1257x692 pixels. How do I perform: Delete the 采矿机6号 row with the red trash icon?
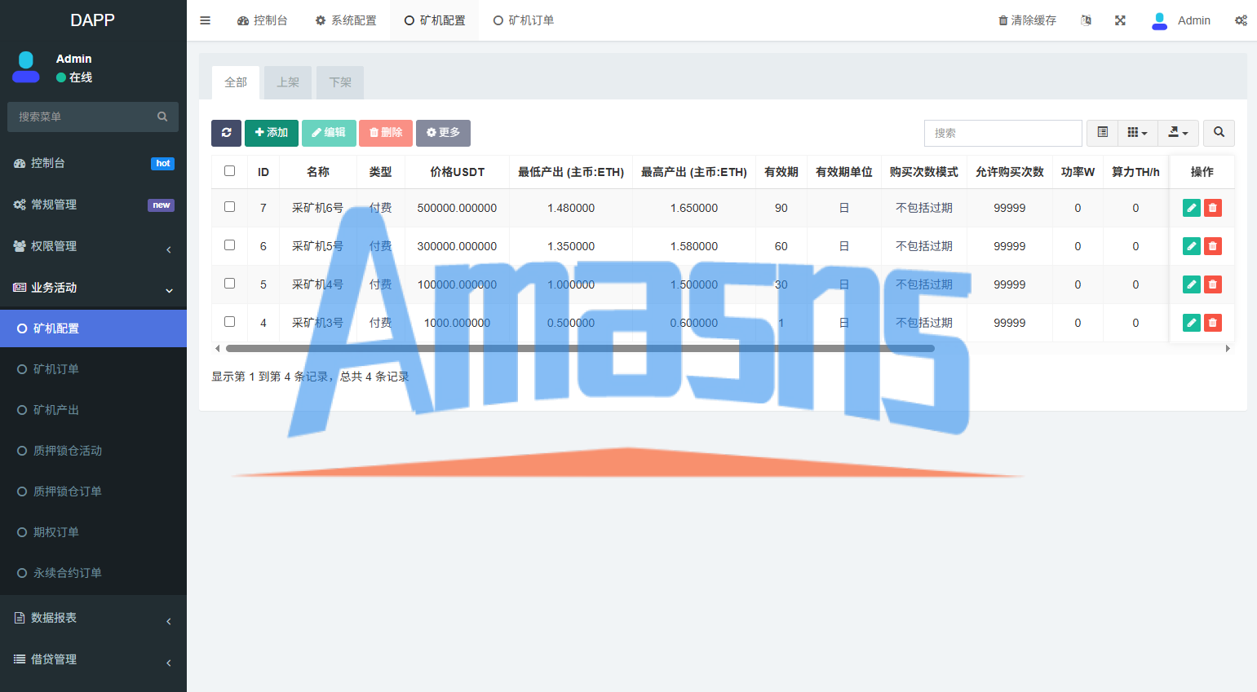point(1213,208)
